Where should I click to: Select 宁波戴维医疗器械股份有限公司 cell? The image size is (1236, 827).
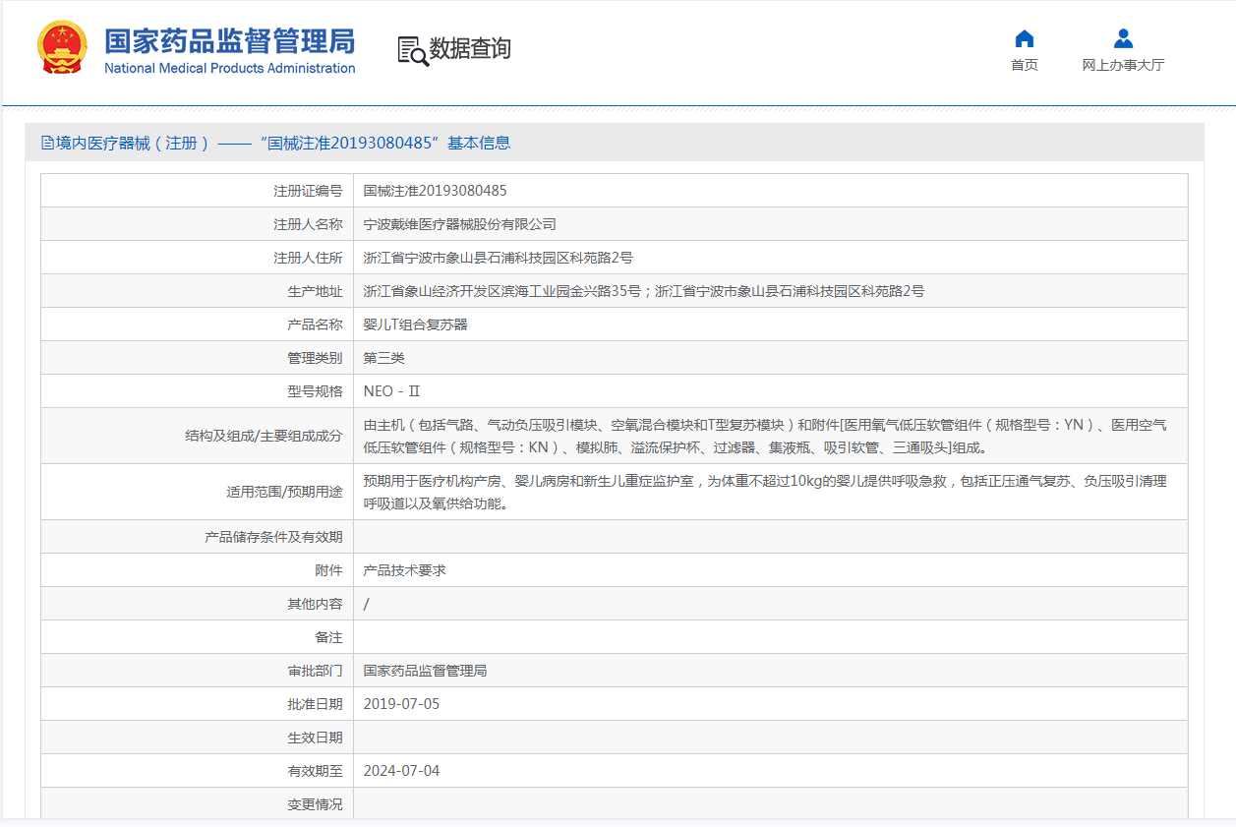(x=460, y=224)
